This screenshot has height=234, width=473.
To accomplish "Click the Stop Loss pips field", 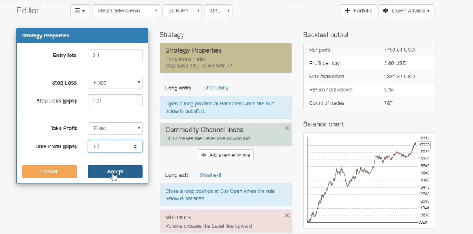I will pos(115,100).
